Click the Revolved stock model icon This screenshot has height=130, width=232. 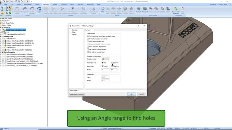coord(145,10)
